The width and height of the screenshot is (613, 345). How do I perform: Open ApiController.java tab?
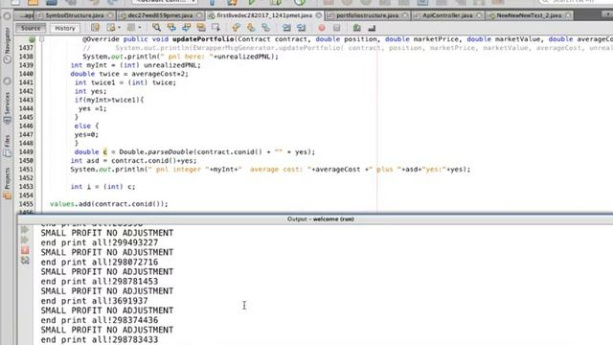tap(447, 15)
